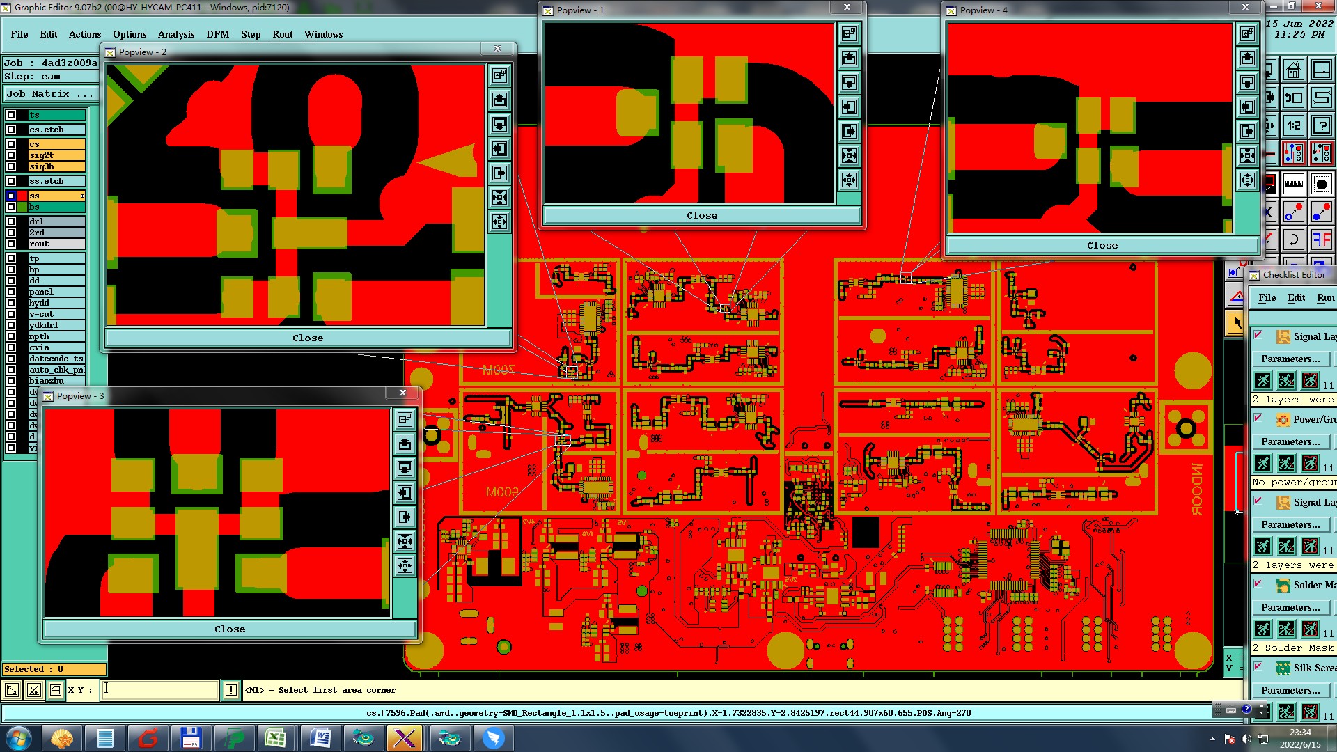The image size is (1337, 752).
Task: Toggle the checkbox for layer drl
Action: pos(11,221)
